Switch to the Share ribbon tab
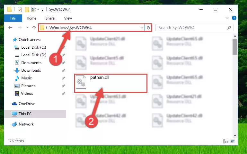This screenshot has width=247, height=154. 50,18
